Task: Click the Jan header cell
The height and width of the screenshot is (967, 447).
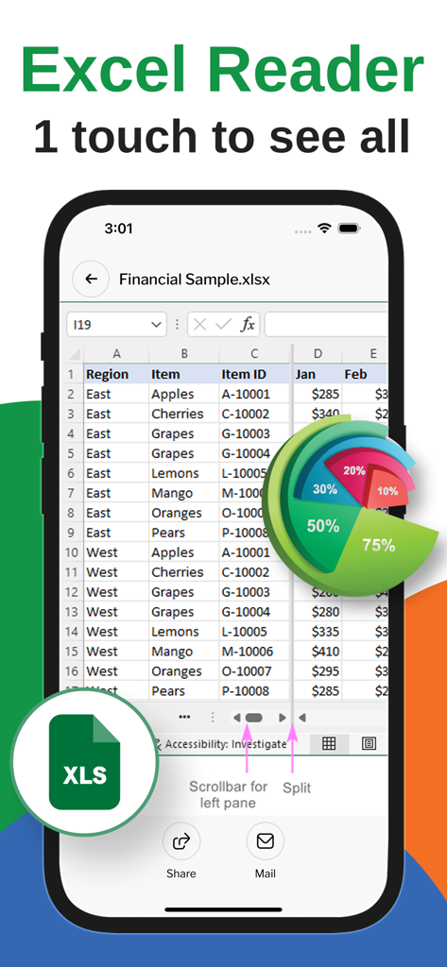Action: coord(318,374)
